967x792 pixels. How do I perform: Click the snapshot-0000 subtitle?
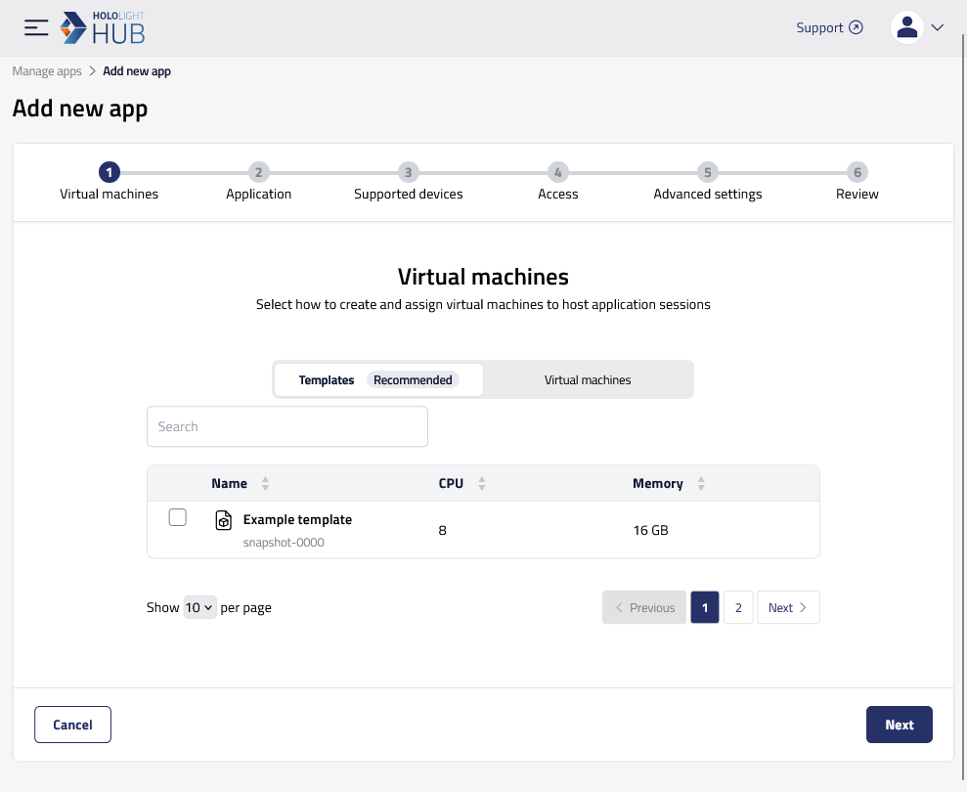point(284,543)
